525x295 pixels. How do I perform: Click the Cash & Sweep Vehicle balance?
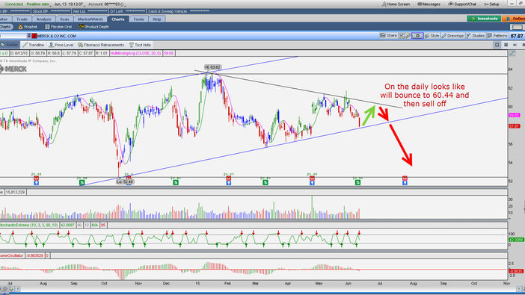179,11
